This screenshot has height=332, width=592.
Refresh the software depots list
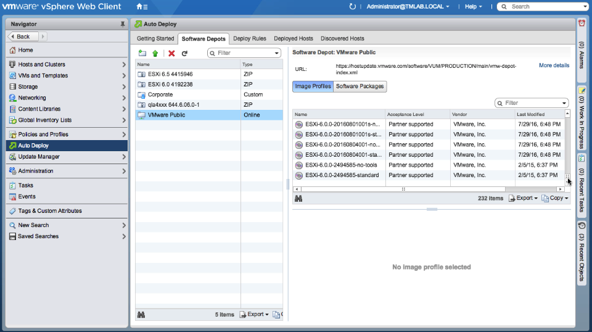pos(184,53)
